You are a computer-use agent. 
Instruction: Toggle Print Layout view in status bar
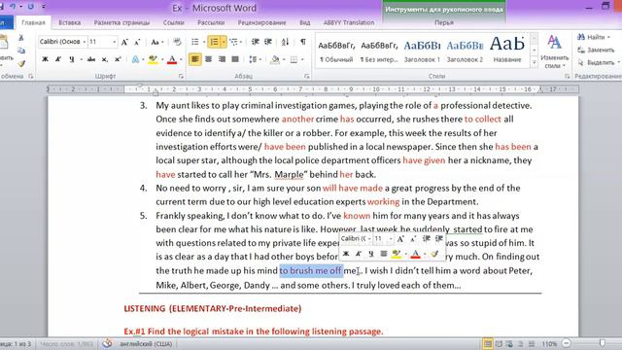[x=488, y=343]
